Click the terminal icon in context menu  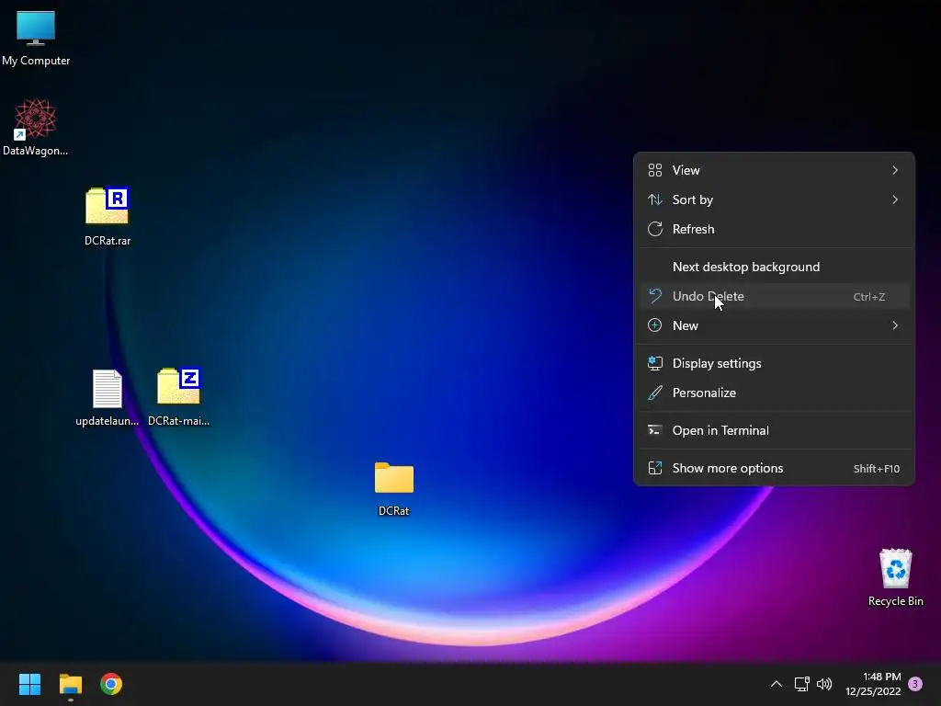654,430
